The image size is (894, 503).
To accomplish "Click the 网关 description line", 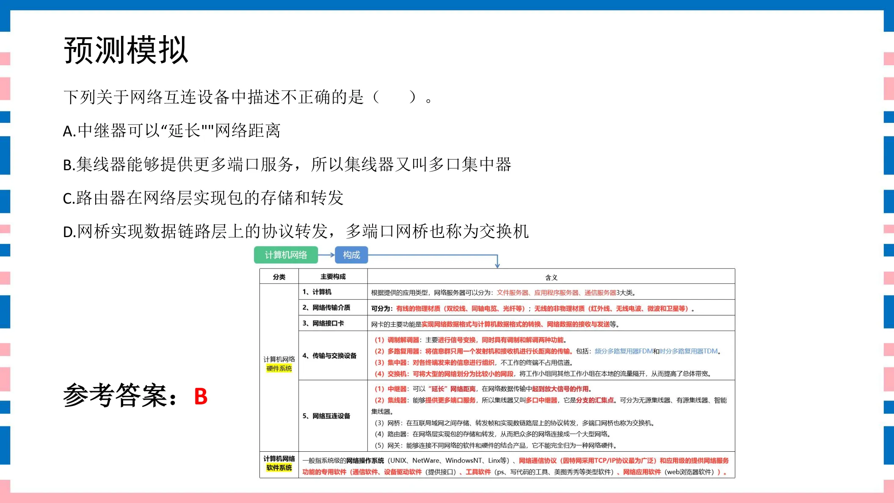I will 497,445.
